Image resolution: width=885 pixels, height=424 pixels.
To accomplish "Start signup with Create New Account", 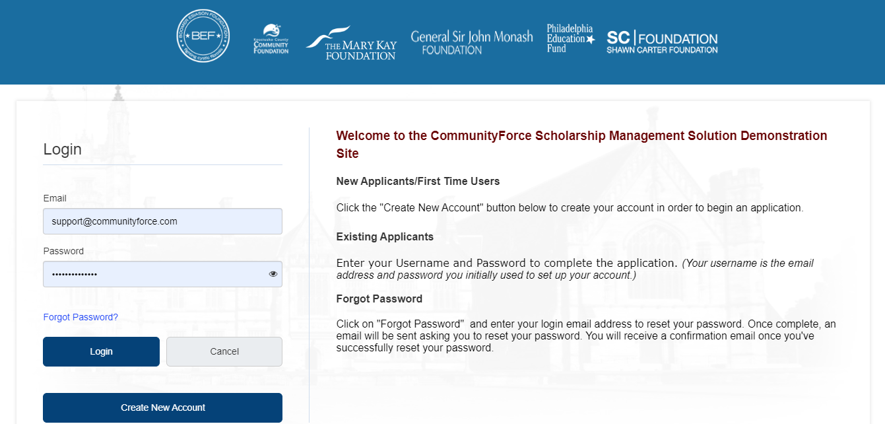I will (162, 407).
